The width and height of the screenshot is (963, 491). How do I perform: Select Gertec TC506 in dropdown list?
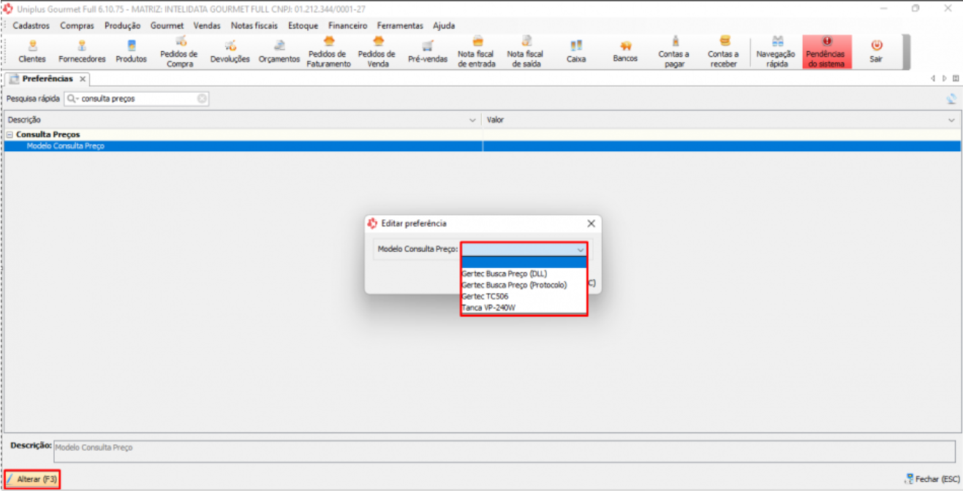485,297
